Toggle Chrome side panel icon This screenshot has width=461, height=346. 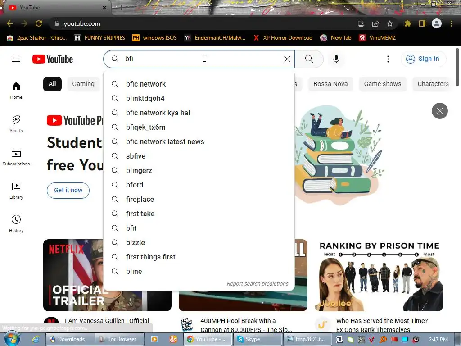tap(422, 23)
